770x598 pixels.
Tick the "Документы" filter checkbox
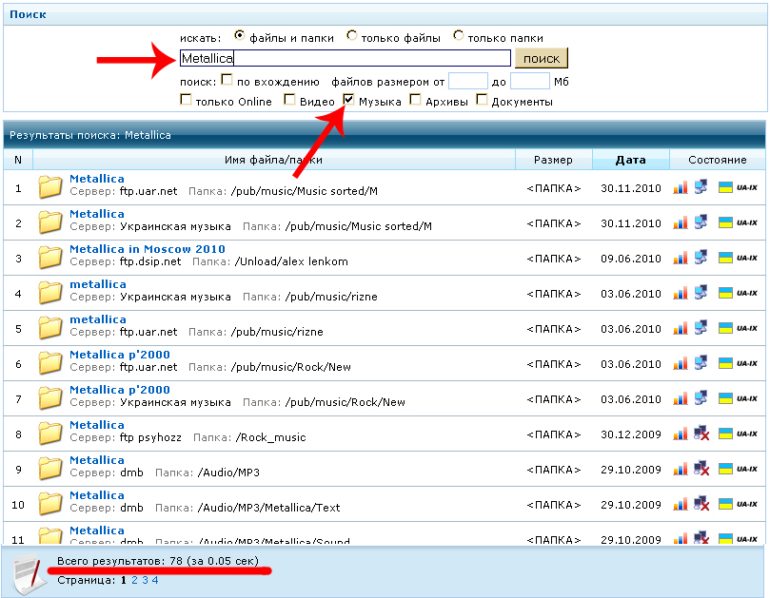pyautogui.click(x=483, y=100)
